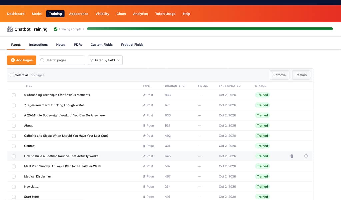This screenshot has width=341, height=200.
Task: Switch to the Pages tab
Action: click(16, 45)
